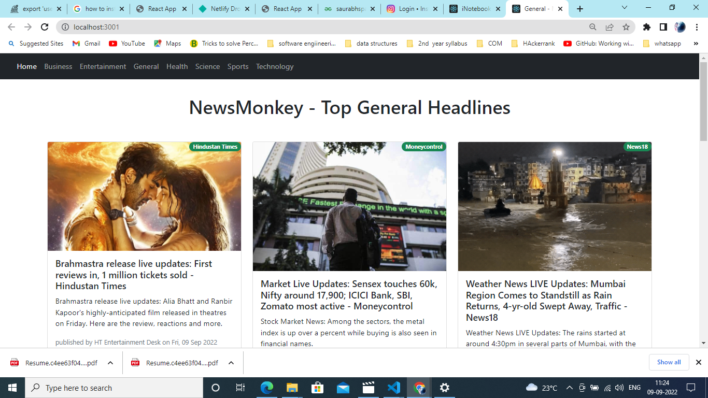Click the Hindustan Times source badge

click(x=215, y=147)
